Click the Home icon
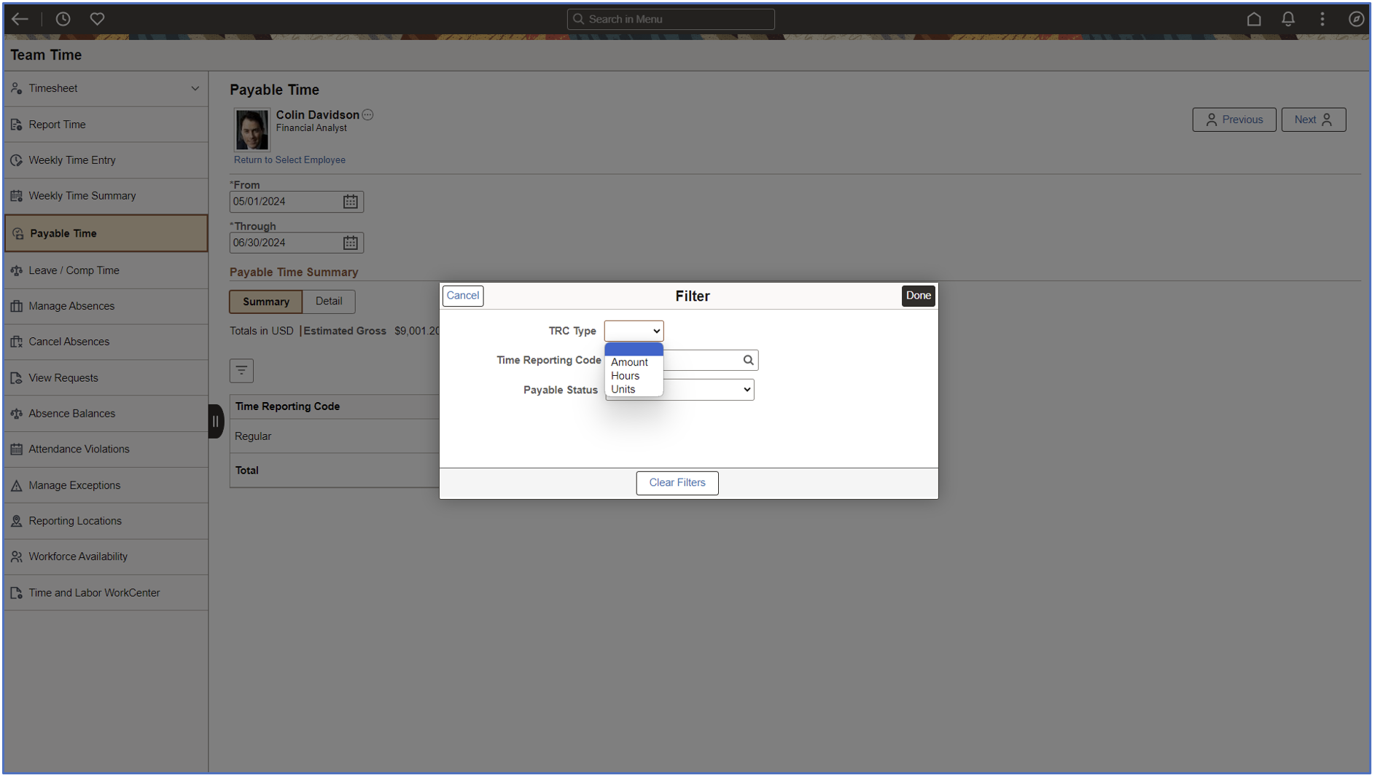 (x=1254, y=19)
